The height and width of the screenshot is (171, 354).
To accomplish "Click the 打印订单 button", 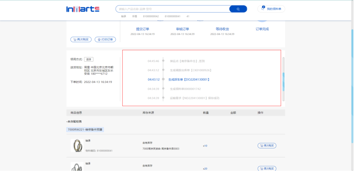I will pyautogui.click(x=105, y=39).
